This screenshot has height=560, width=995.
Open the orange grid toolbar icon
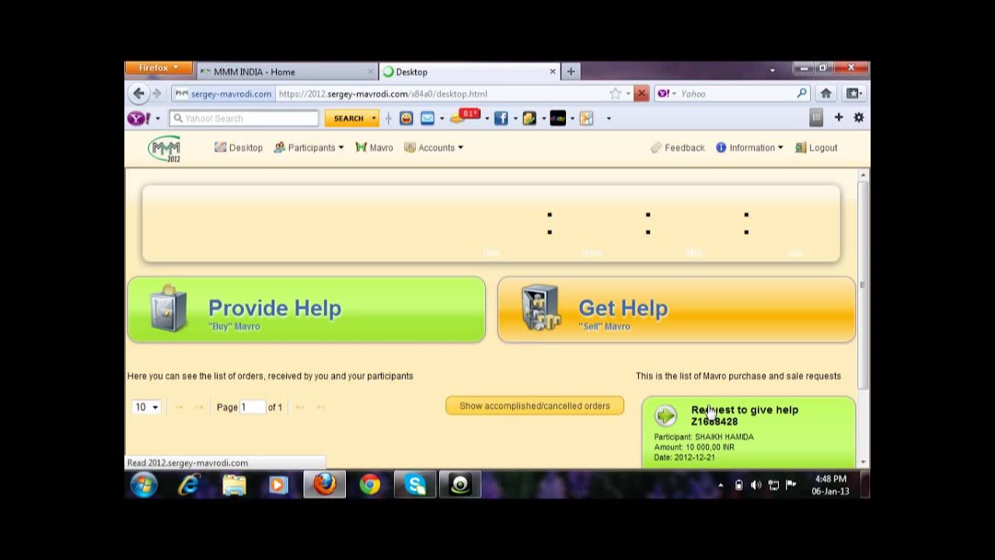click(x=586, y=118)
